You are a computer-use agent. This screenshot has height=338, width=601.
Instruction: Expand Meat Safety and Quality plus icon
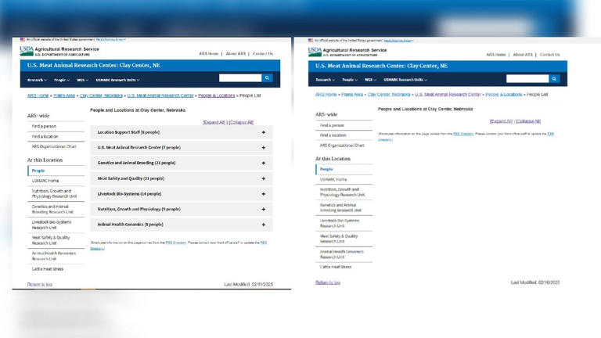coord(263,178)
